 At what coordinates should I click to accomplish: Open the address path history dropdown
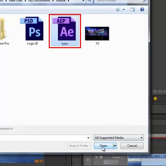pos(83,1)
